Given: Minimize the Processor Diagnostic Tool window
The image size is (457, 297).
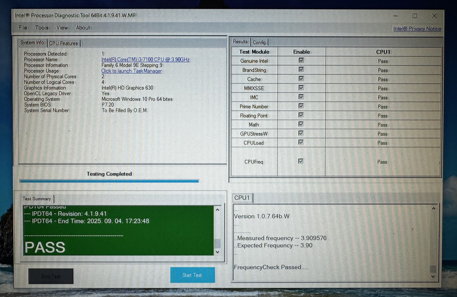Looking at the screenshot, I should tap(395, 16).
